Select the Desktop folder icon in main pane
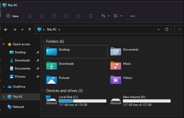This screenshot has width=184, height=118. 52,51
